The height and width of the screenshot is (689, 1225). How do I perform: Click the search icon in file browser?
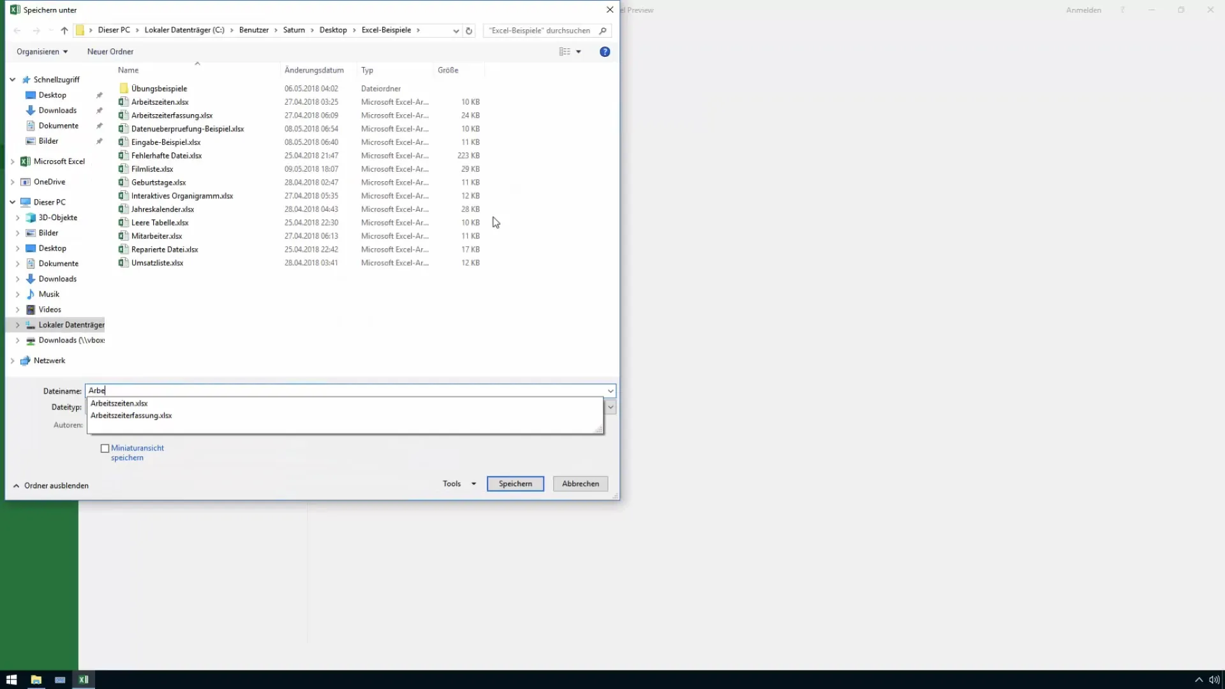click(x=605, y=30)
